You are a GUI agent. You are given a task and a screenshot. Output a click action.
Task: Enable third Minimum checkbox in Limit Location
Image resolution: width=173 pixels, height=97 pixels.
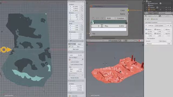164,29
